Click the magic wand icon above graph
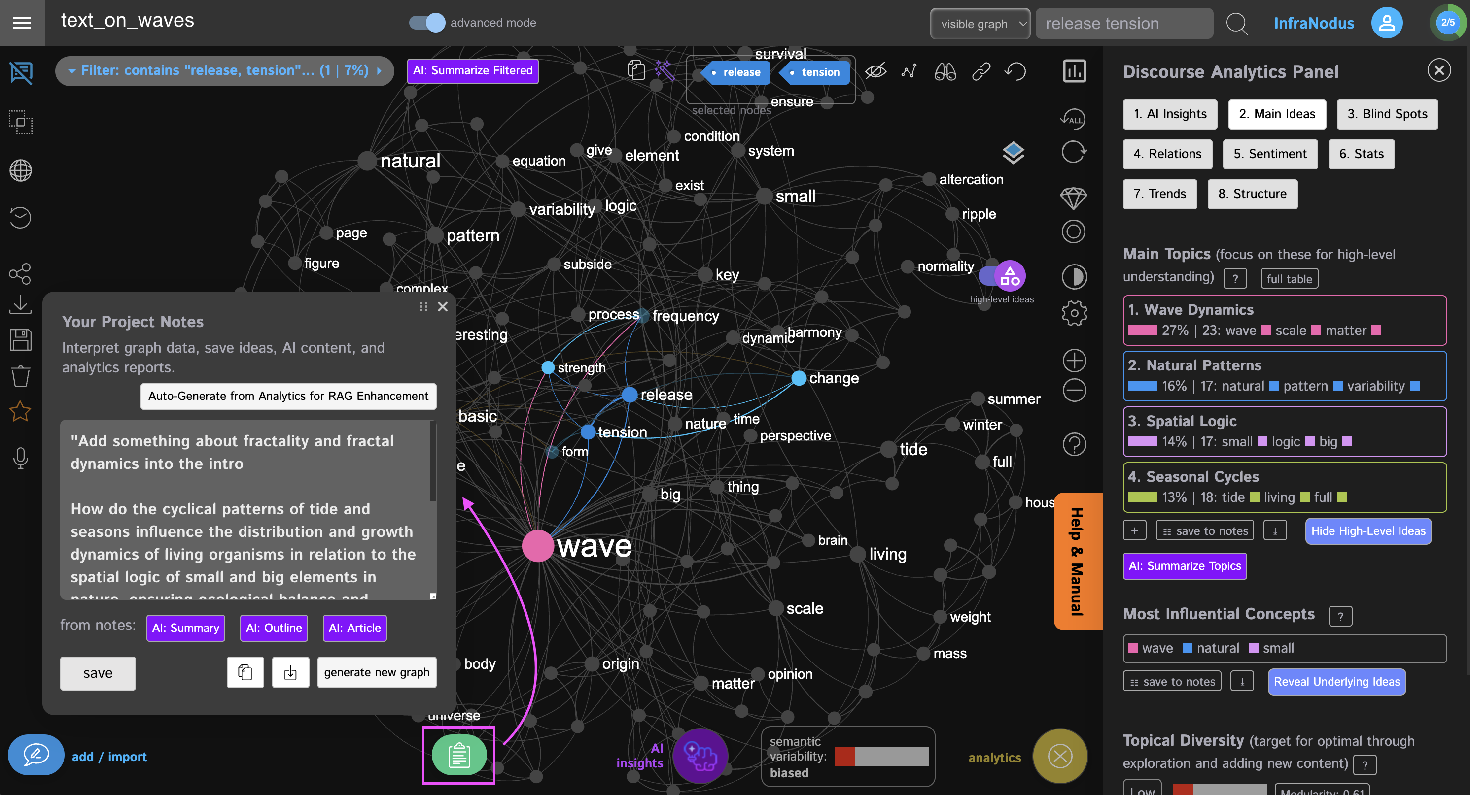Viewport: 1470px width, 795px height. pos(664,70)
